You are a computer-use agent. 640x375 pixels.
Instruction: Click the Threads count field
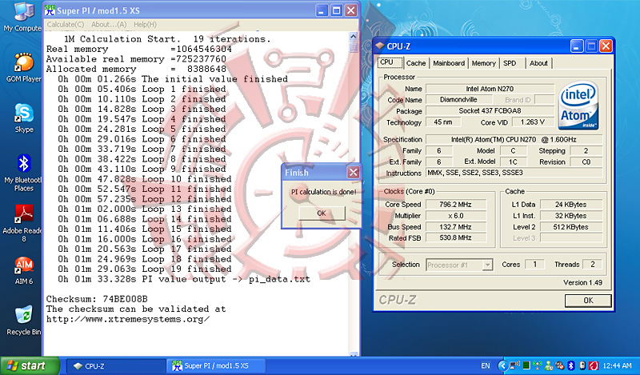tap(592, 265)
